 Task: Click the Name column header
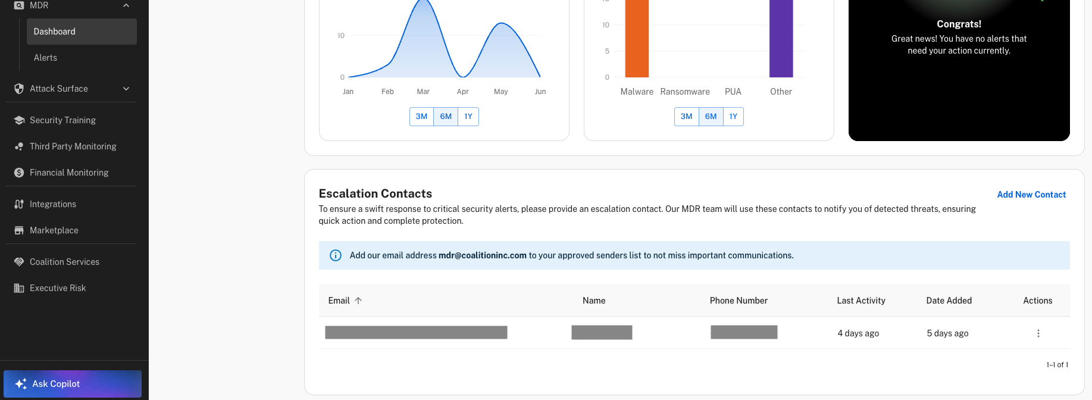coord(594,301)
